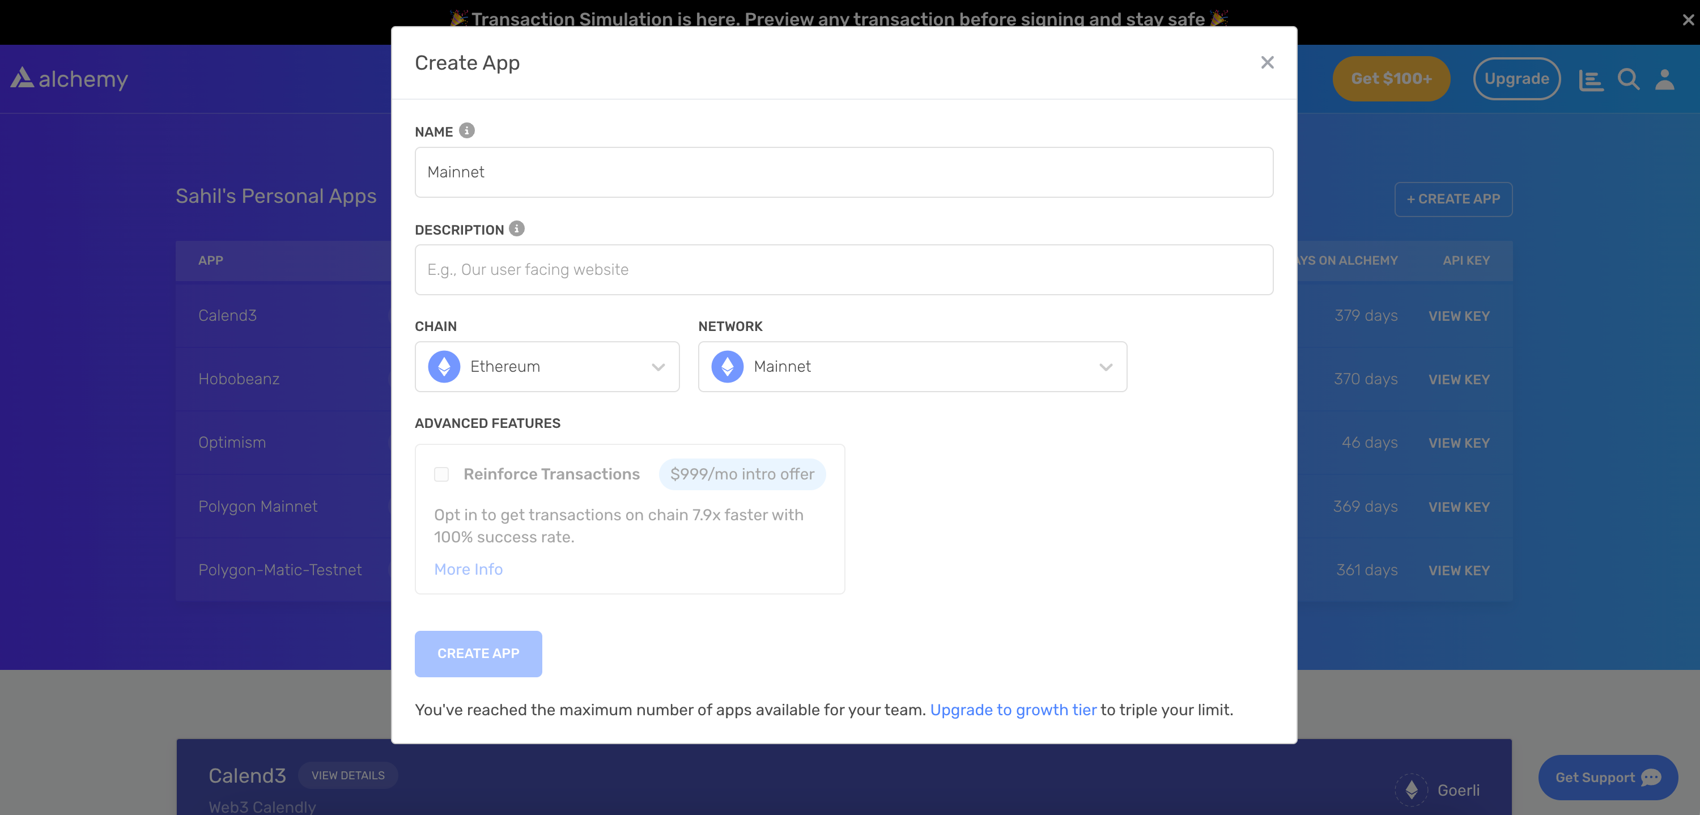Click inside the Name input field
Image resolution: width=1700 pixels, height=815 pixels.
(x=843, y=172)
